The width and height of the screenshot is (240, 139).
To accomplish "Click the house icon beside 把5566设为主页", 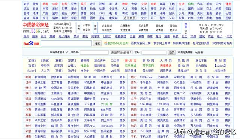I will click(x=106, y=43).
